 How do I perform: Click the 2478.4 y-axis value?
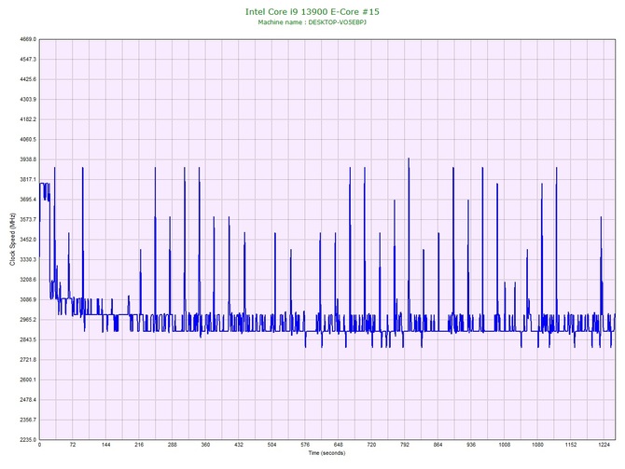point(28,399)
